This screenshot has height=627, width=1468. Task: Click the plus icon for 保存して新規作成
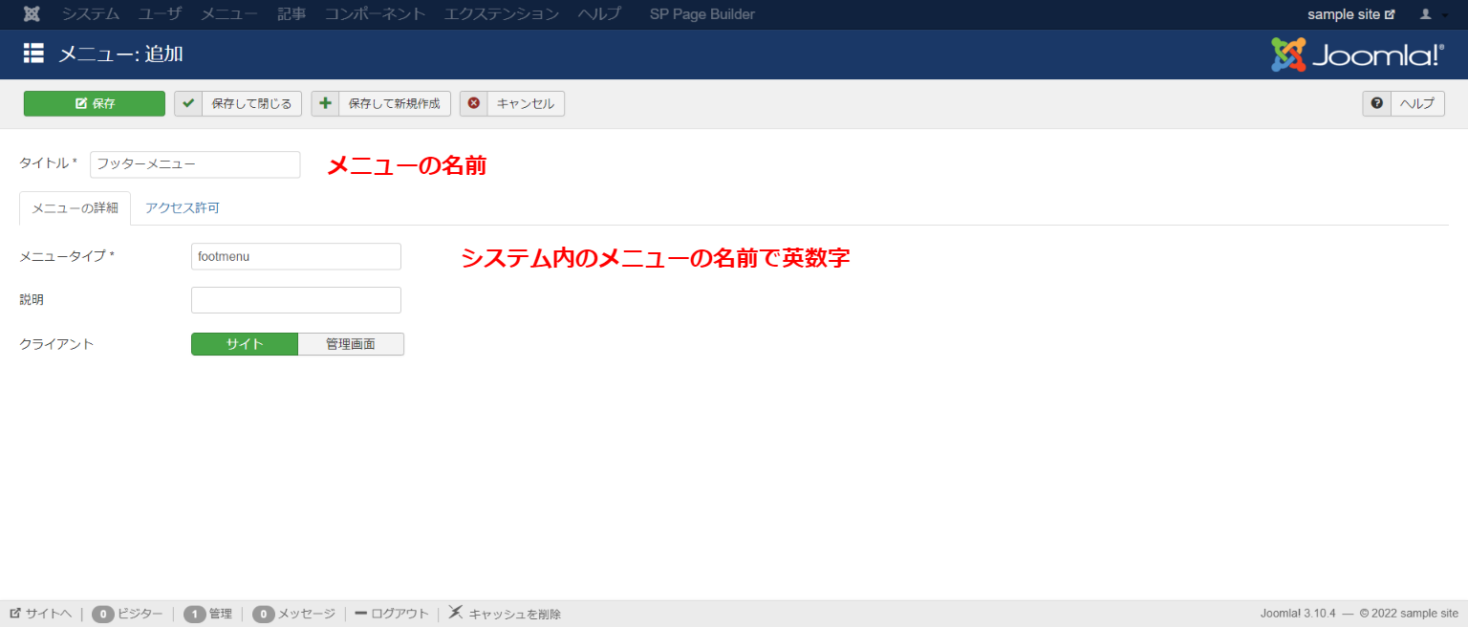(326, 103)
